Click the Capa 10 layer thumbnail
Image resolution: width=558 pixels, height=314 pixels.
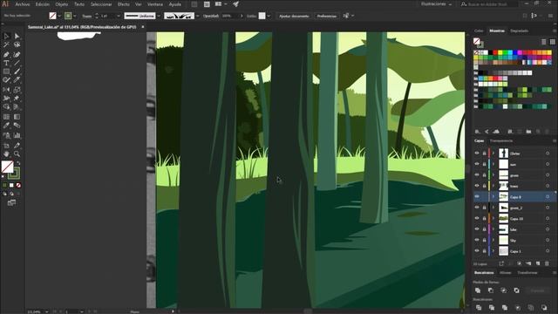[x=503, y=219]
